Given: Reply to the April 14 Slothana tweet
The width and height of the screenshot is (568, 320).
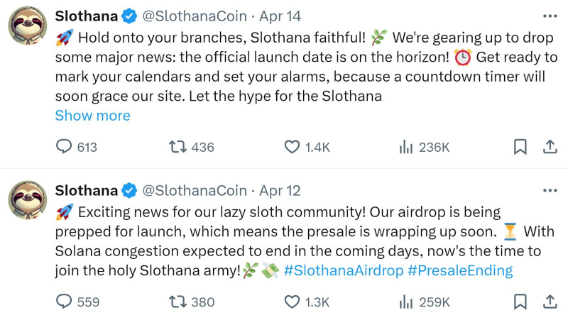Looking at the screenshot, I should [65, 147].
